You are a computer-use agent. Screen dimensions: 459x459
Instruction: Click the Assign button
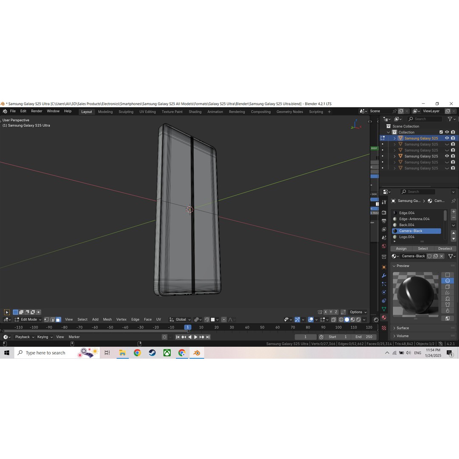(401, 249)
